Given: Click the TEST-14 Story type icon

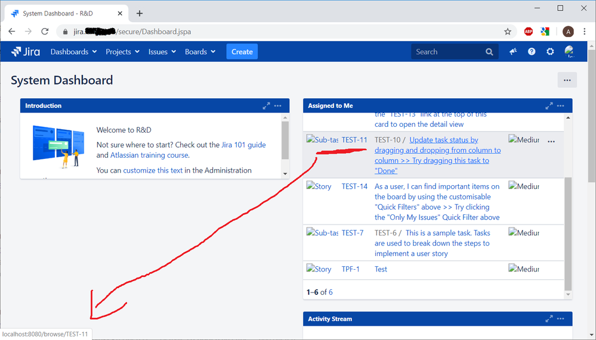Looking at the screenshot, I should click(319, 186).
